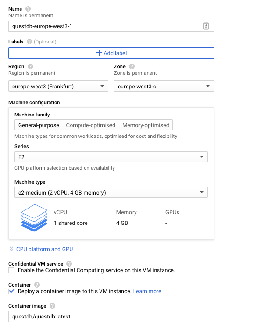Open the Series dropdown showing E2

pyautogui.click(x=111, y=157)
